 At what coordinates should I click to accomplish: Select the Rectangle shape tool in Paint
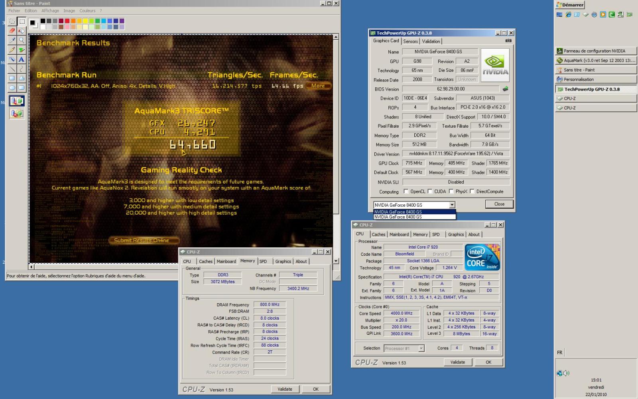(12, 79)
